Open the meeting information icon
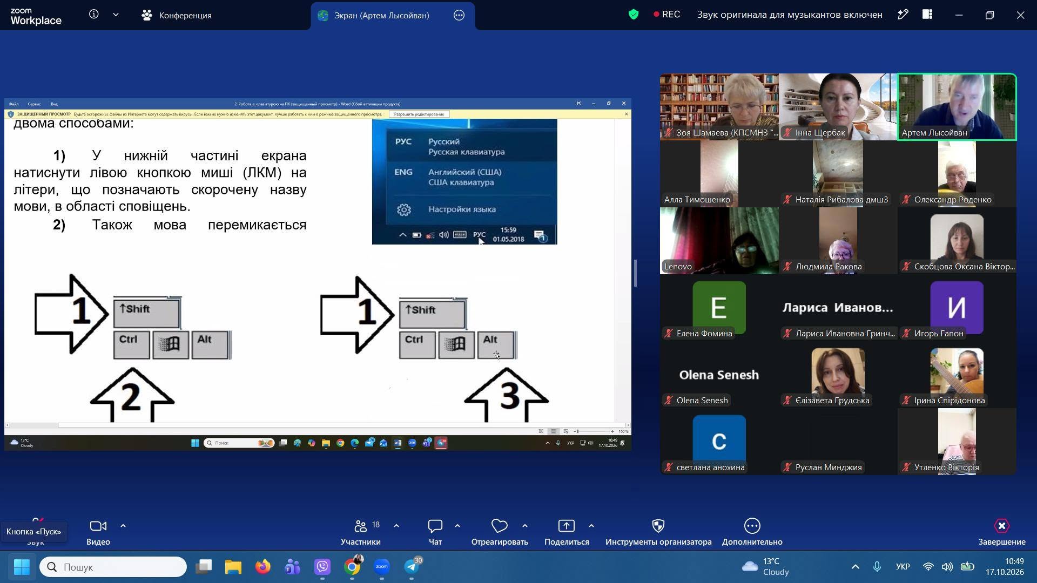Screen dimensions: 1037x583 coord(94,15)
